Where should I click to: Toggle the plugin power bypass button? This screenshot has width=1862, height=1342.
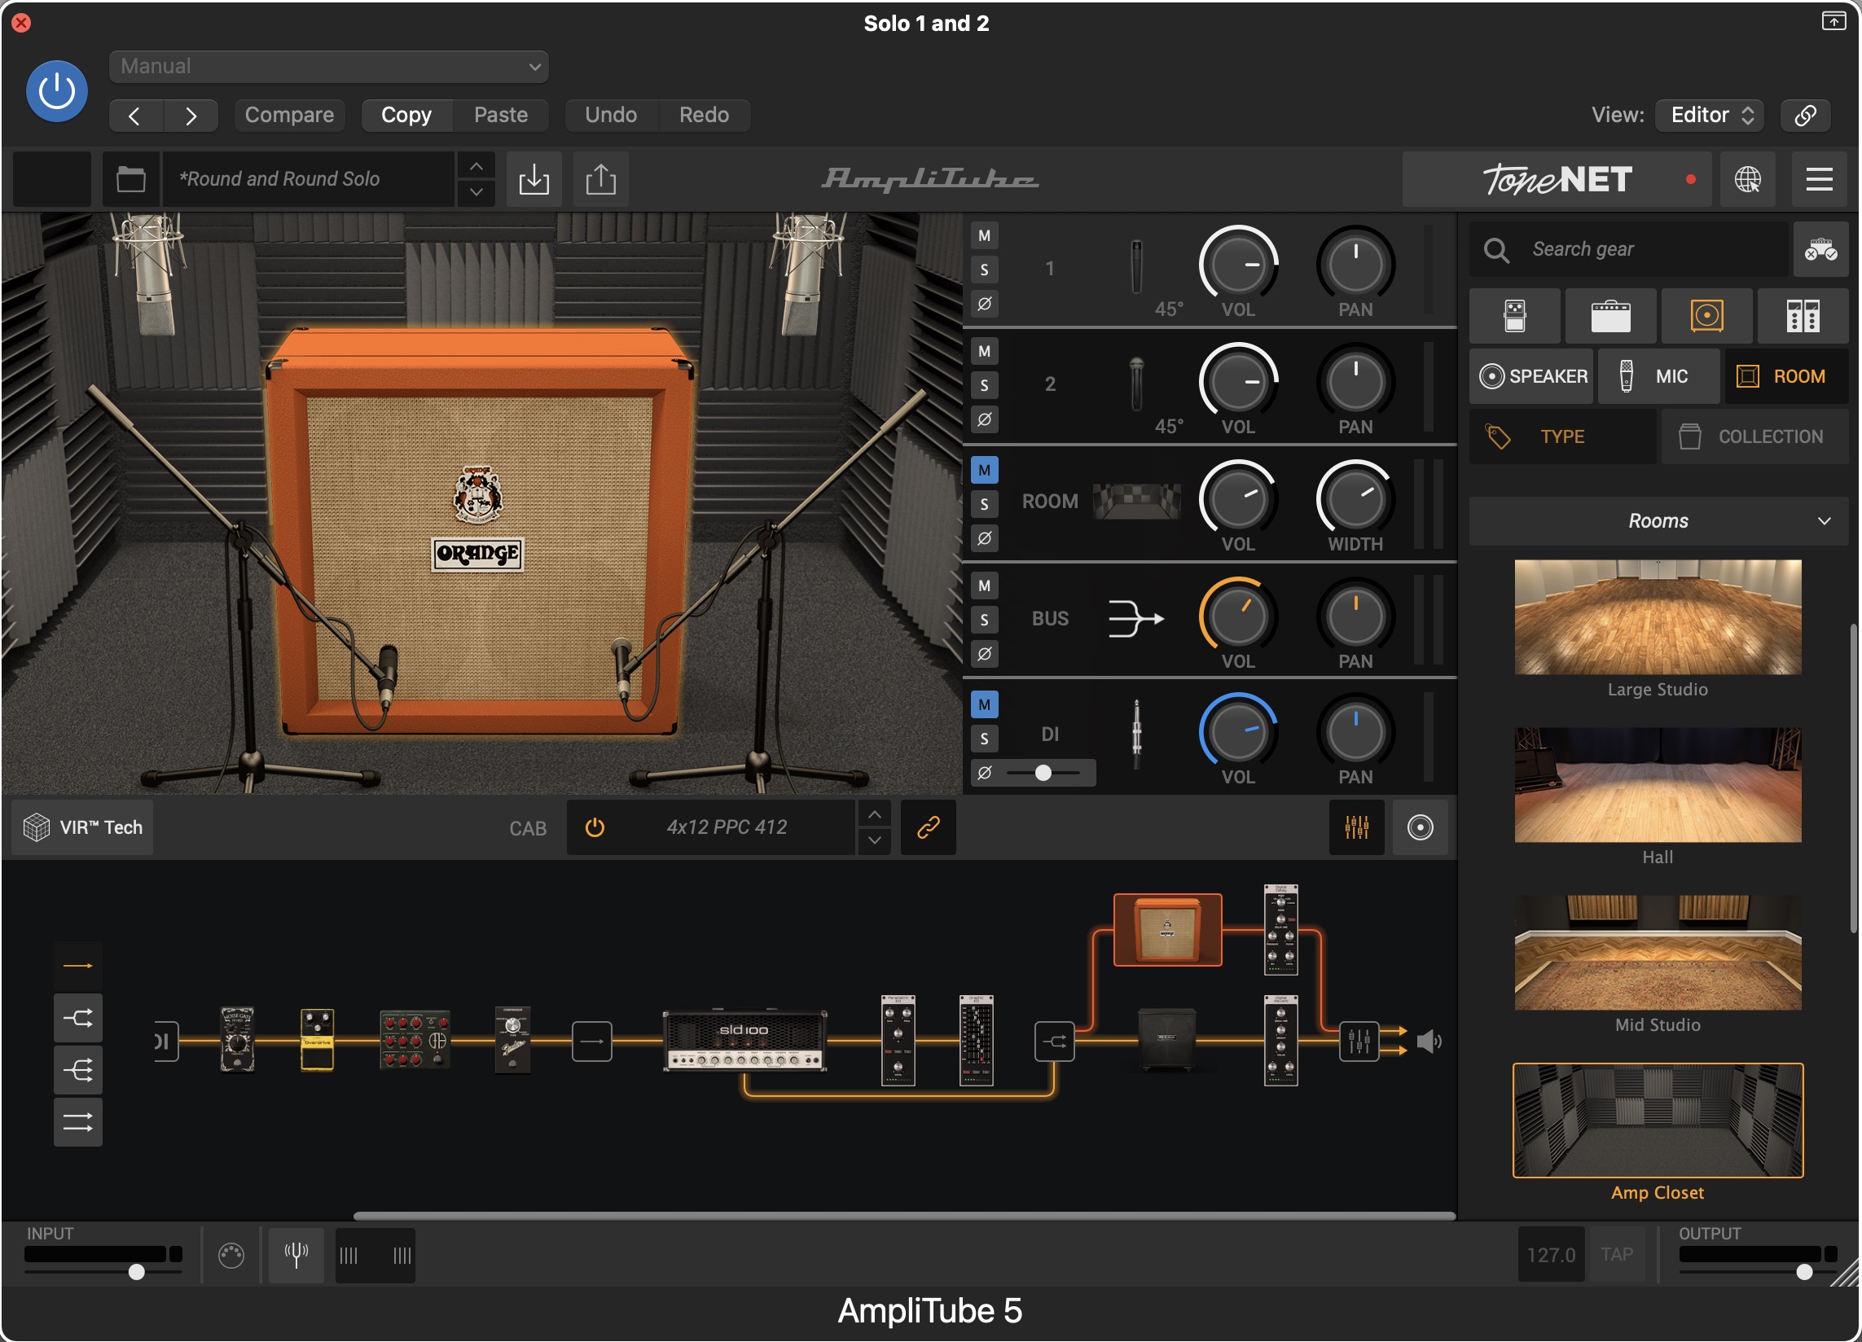click(57, 91)
